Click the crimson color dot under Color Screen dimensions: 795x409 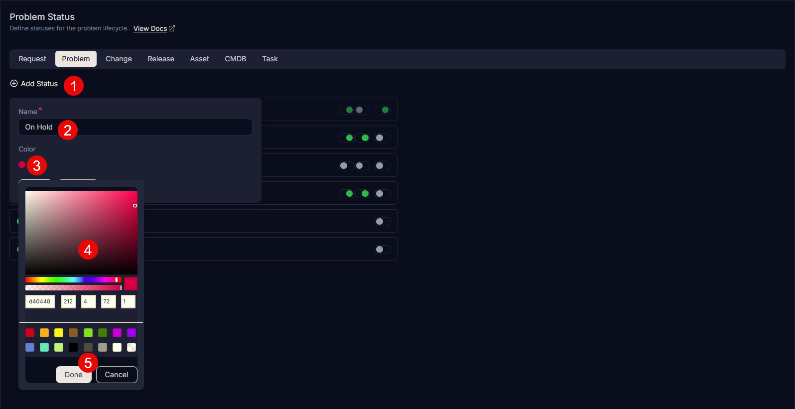[x=22, y=164]
